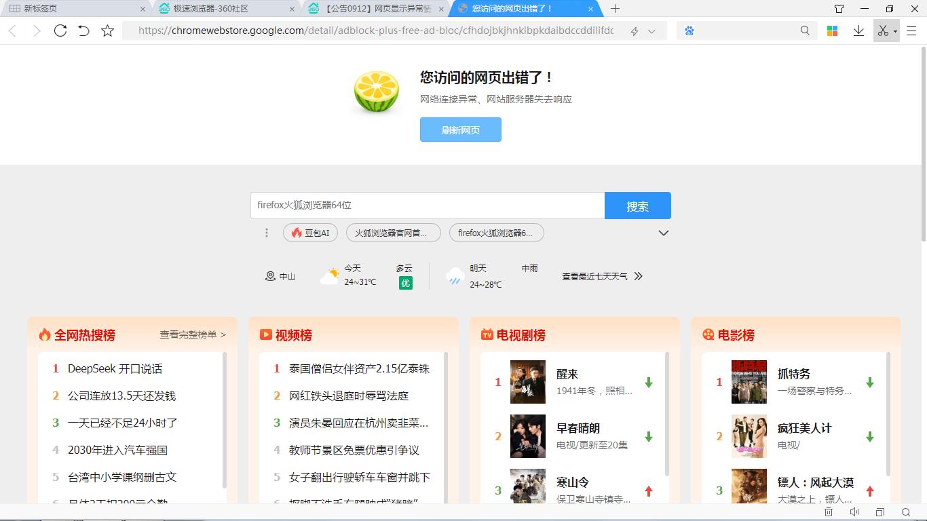Close the 极速浏览器-360社区 tab
The image size is (927, 521).
(x=292, y=9)
